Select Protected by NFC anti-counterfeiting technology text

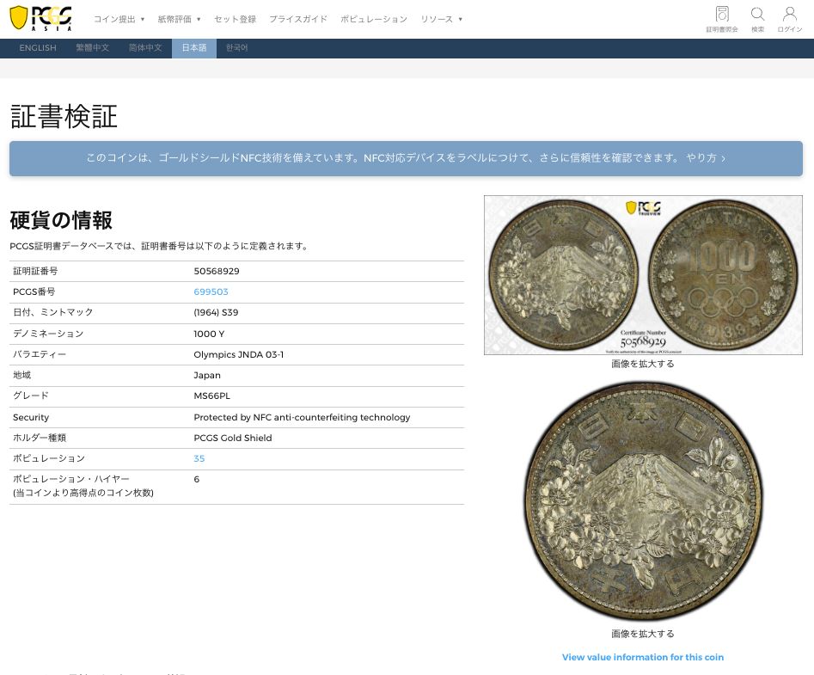coord(303,417)
